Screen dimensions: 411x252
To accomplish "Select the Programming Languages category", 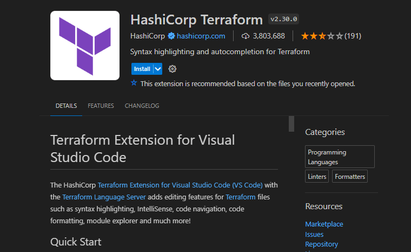I will [340, 157].
